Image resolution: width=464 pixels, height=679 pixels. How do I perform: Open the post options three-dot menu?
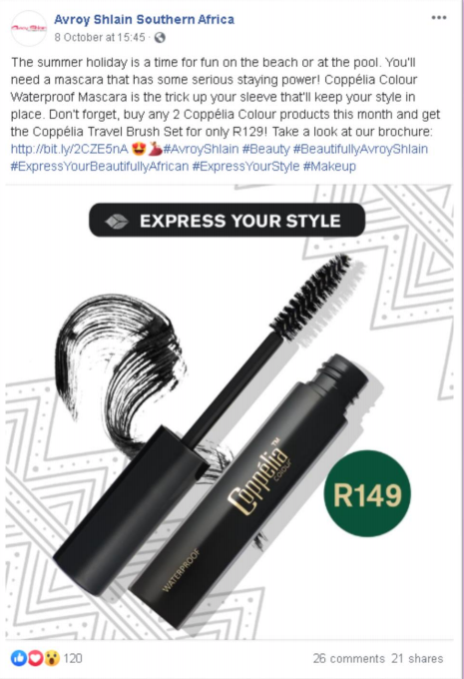click(438, 18)
